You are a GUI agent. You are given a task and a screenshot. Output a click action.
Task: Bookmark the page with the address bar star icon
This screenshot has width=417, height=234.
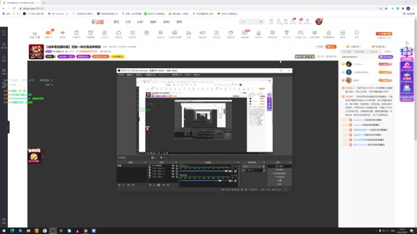[x=386, y=8]
